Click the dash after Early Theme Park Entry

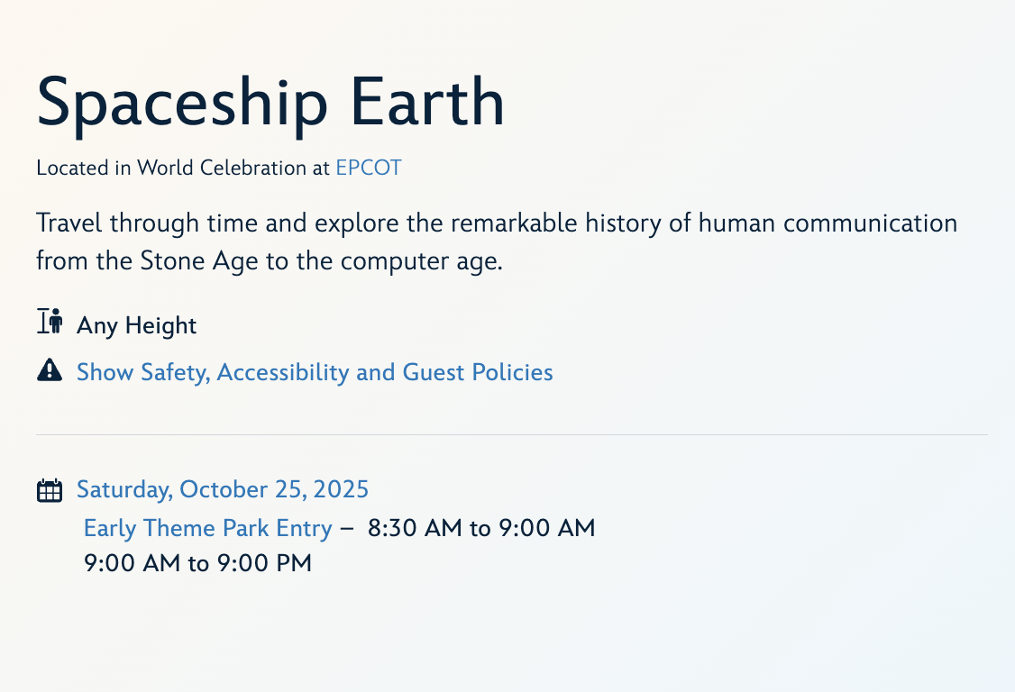pos(347,529)
